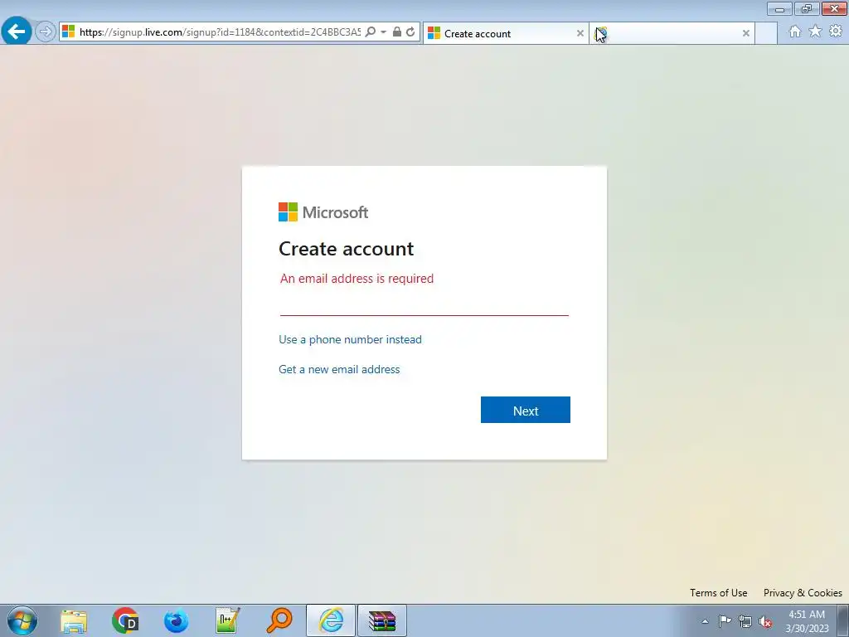849x637 pixels.
Task: Click Use a phone number instead link
Action: point(350,339)
